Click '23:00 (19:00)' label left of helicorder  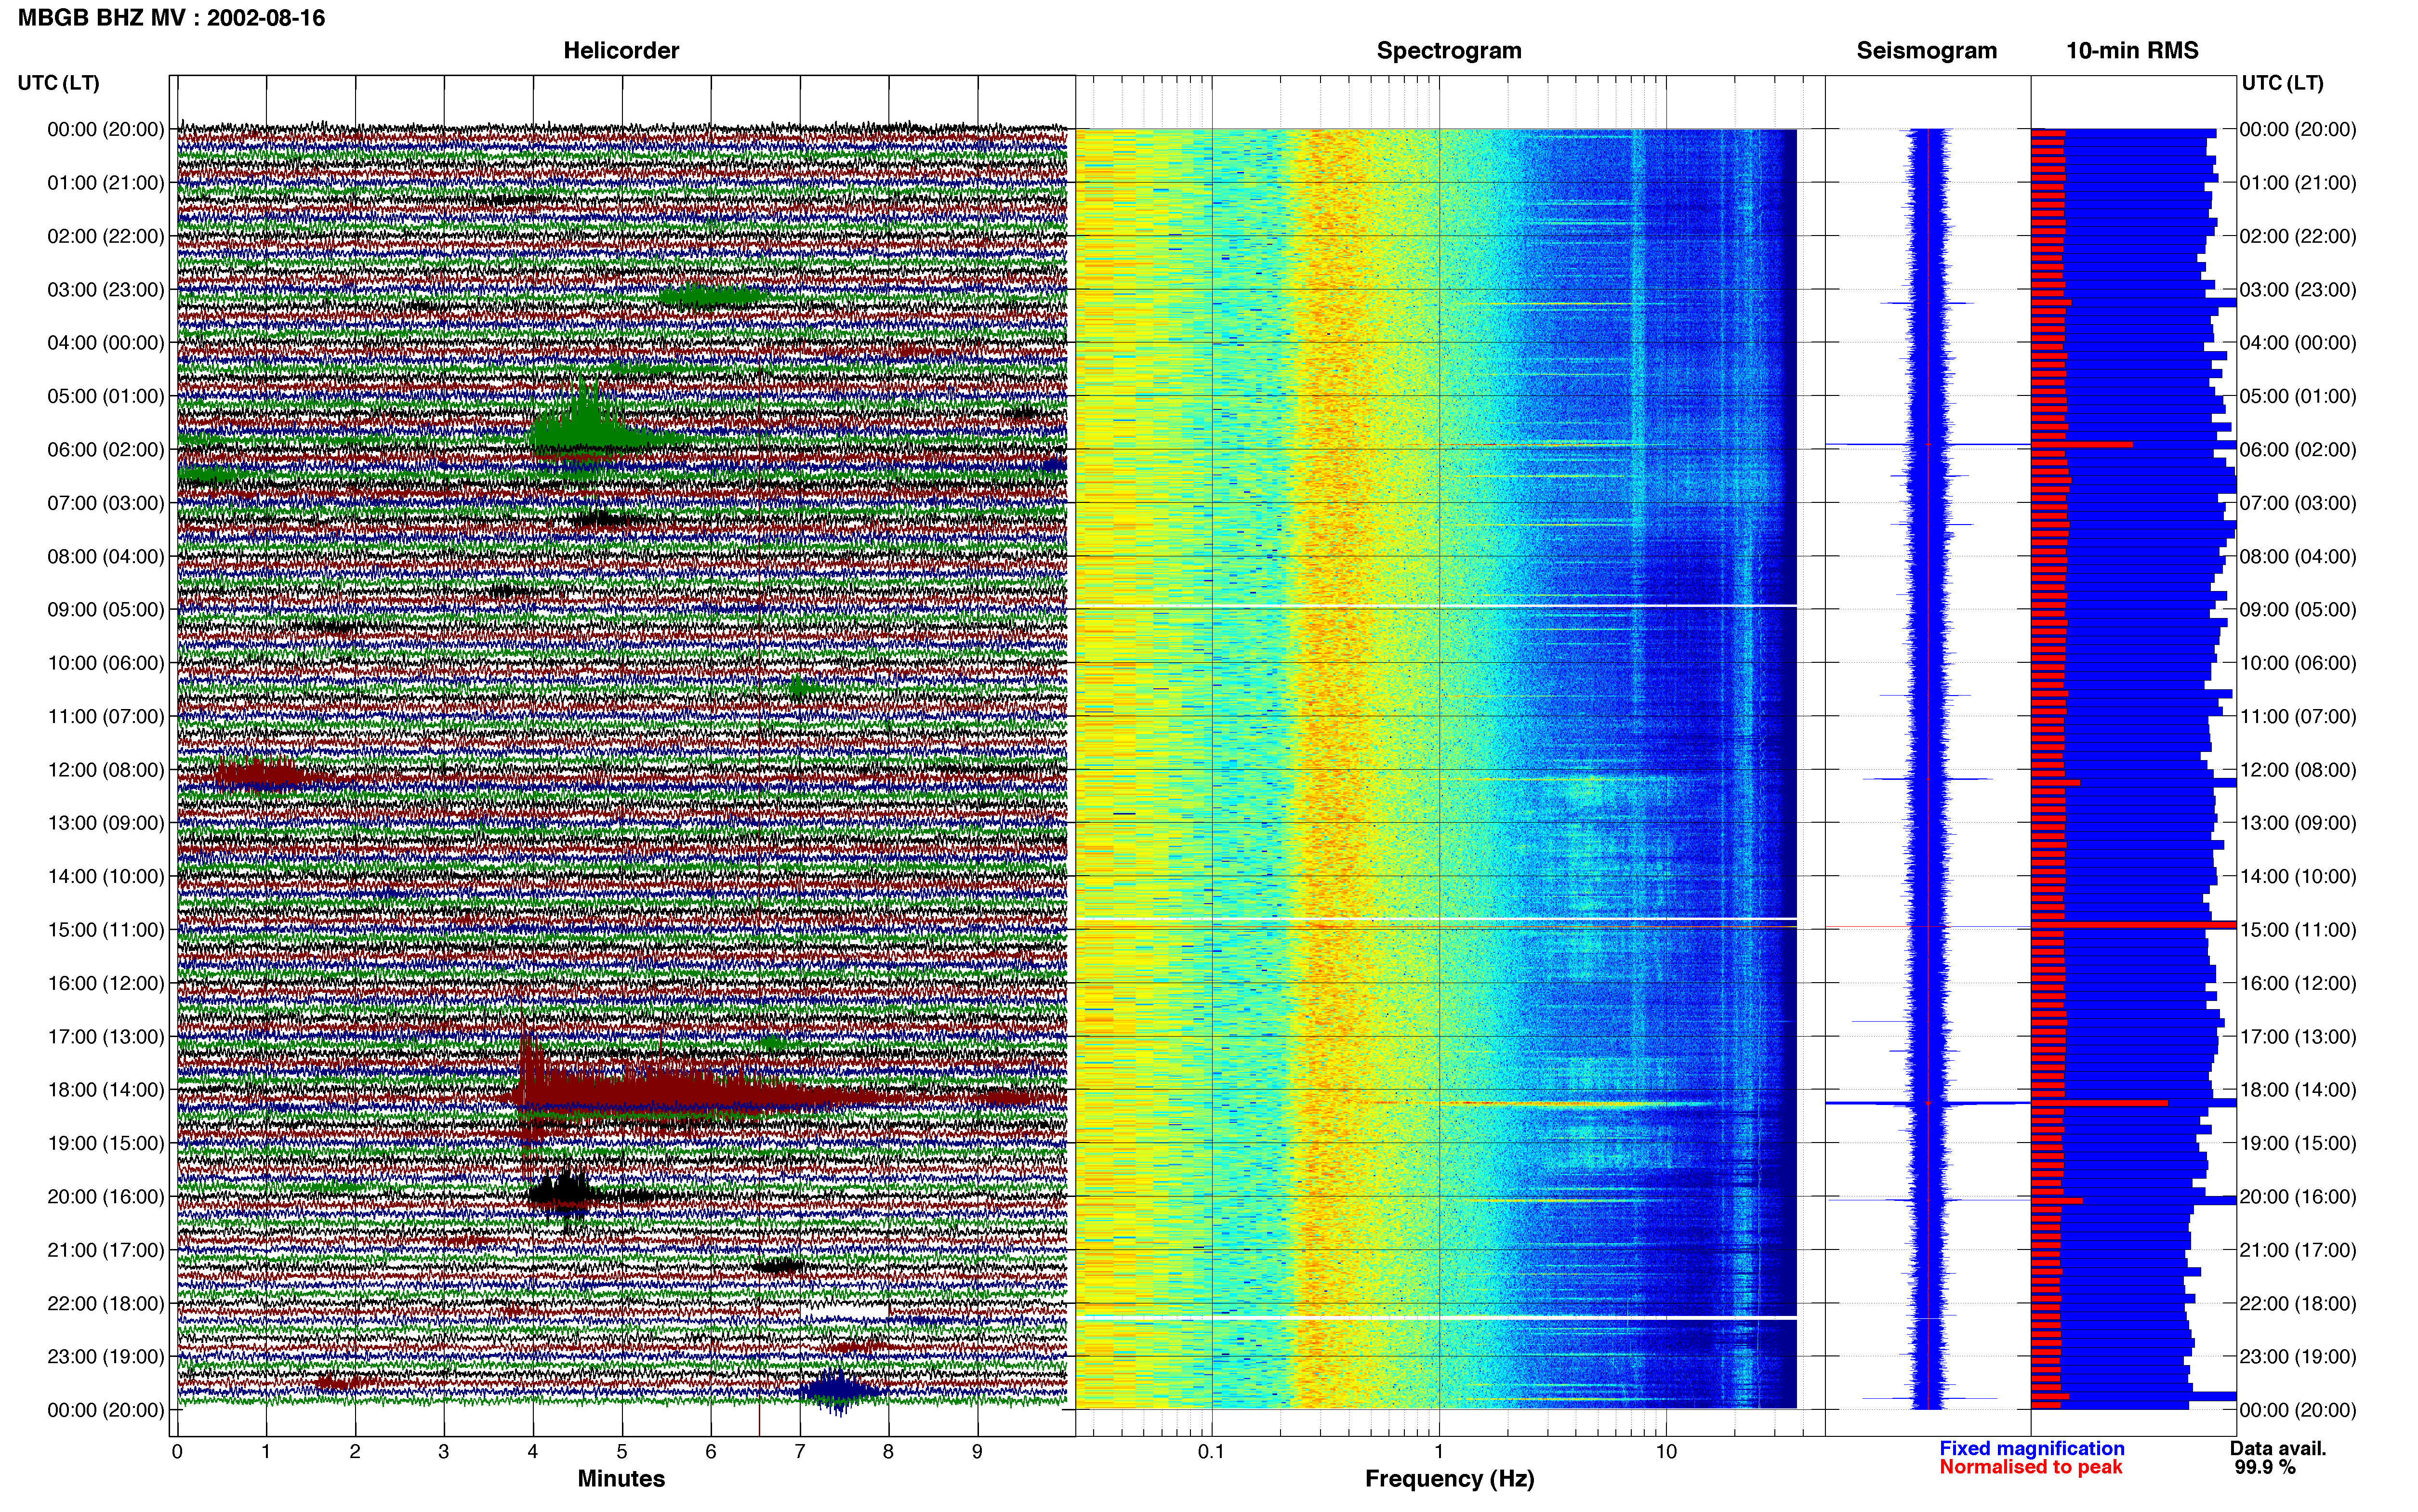106,1357
